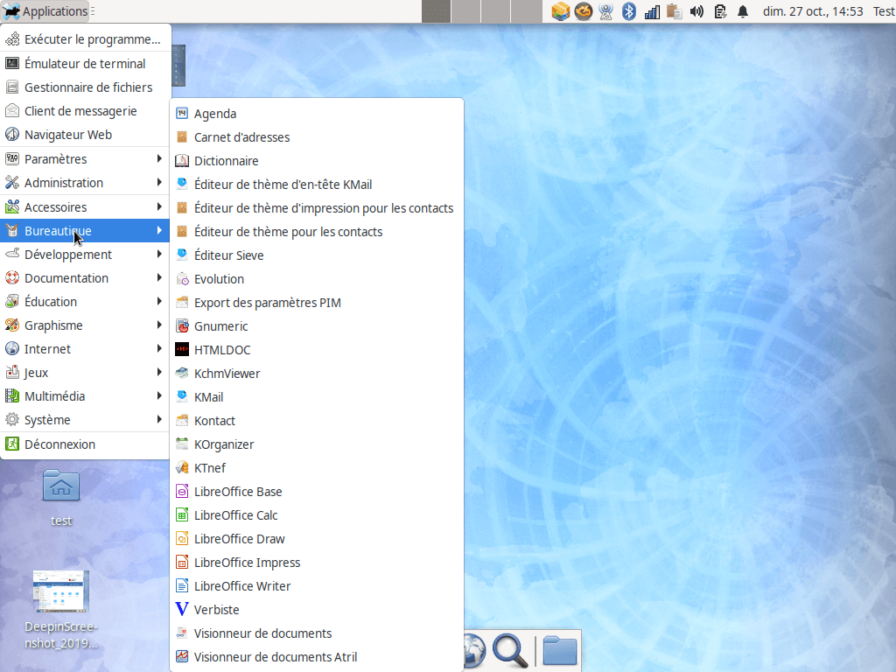Open Navigateur Web
896x672 pixels.
coord(85,135)
